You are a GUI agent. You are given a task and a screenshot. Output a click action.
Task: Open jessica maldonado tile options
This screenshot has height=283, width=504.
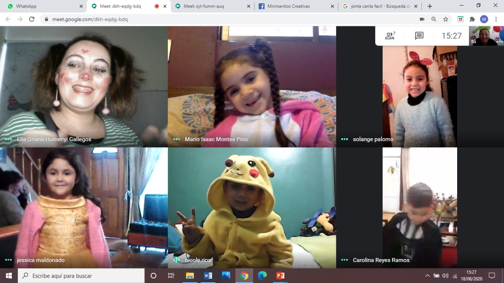8,260
